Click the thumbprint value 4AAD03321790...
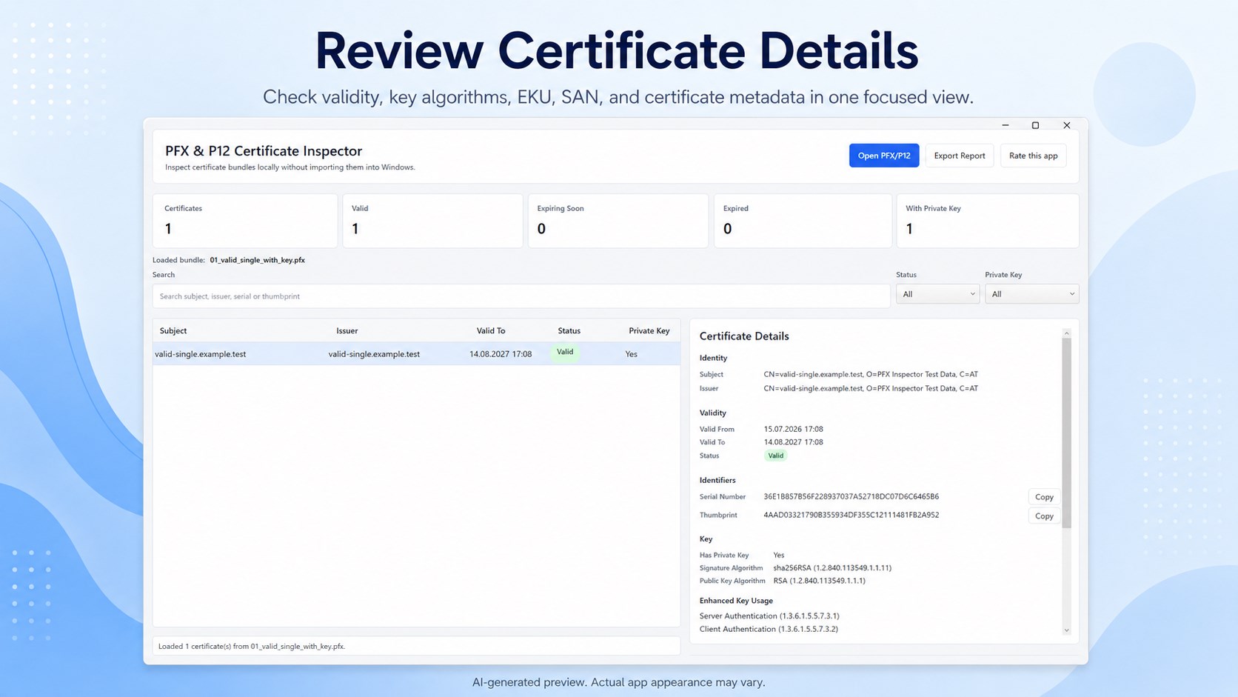 click(851, 515)
